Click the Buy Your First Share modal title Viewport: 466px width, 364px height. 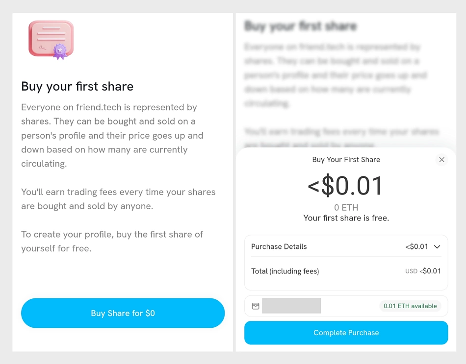click(346, 160)
